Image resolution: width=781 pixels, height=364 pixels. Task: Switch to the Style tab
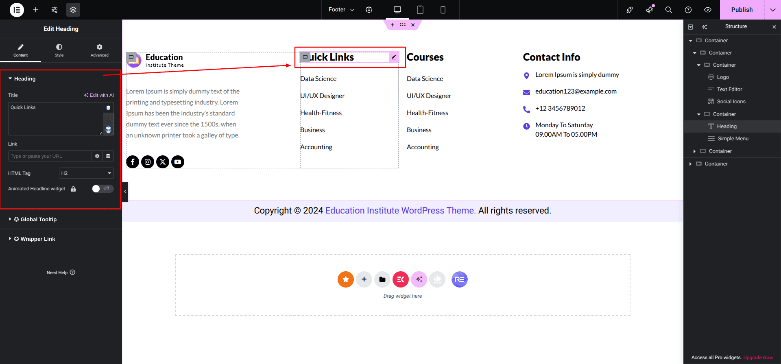pos(59,50)
